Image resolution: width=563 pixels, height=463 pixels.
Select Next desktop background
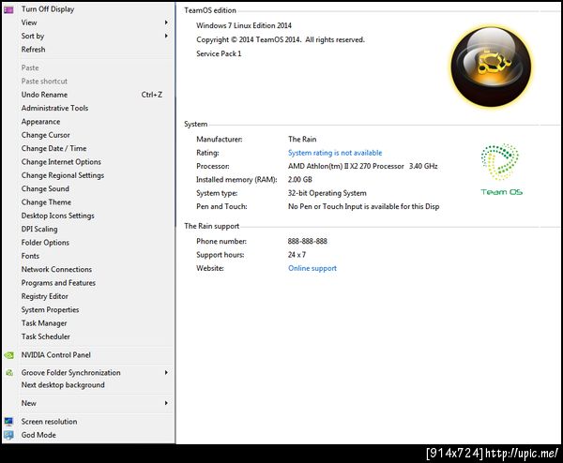(63, 385)
